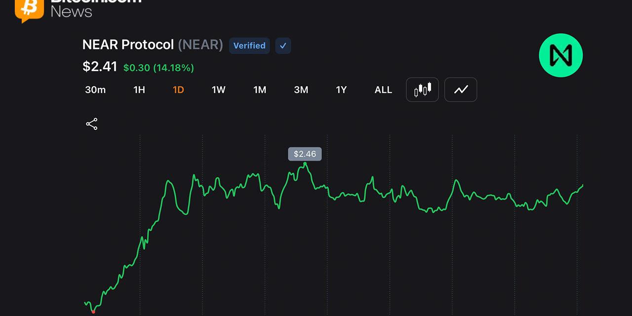Click the NEAR Protocol title text
This screenshot has height=316, width=632.
[x=128, y=45]
